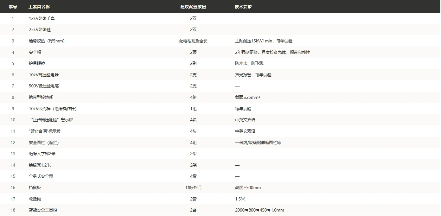Click the 声光报警，每年试验 requirement
441x216 pixels.
coord(253,75)
